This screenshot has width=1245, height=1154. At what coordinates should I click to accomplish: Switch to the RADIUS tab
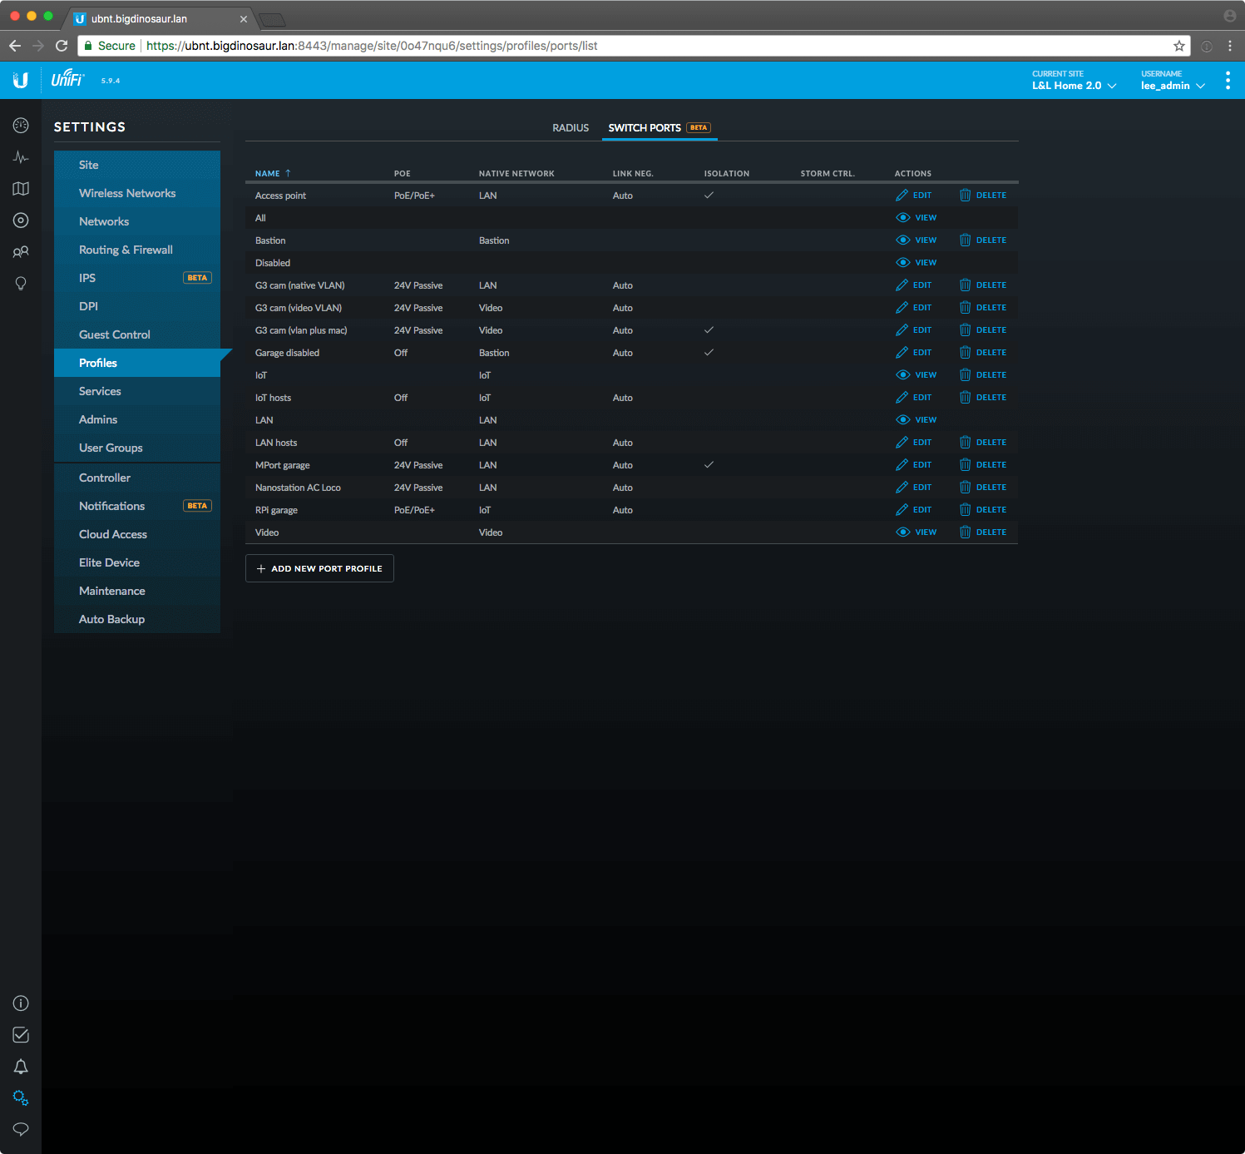[x=570, y=128]
